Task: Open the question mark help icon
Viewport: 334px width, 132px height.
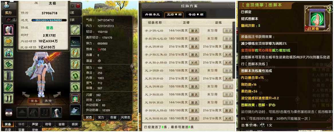Action: click(73, 6)
